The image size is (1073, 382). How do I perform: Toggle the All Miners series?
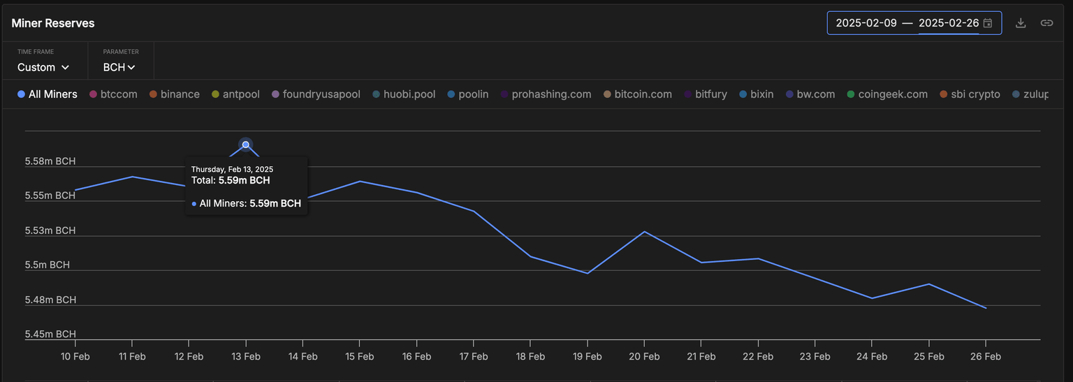[48, 94]
